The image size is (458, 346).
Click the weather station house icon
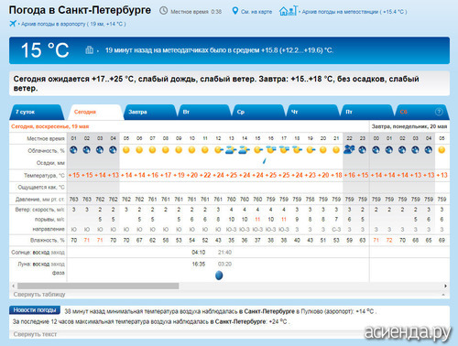point(288,11)
